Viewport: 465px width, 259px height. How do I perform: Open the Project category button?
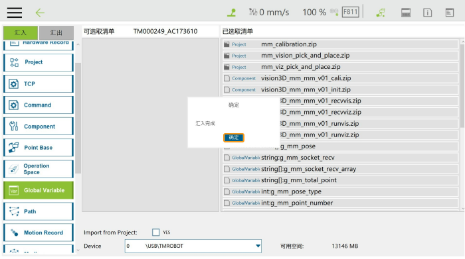[x=39, y=62]
